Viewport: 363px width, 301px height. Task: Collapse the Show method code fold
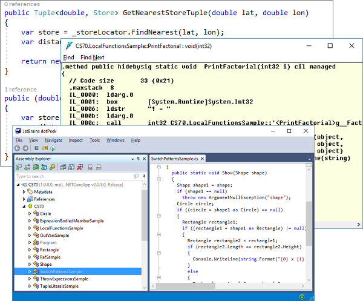coord(159,179)
